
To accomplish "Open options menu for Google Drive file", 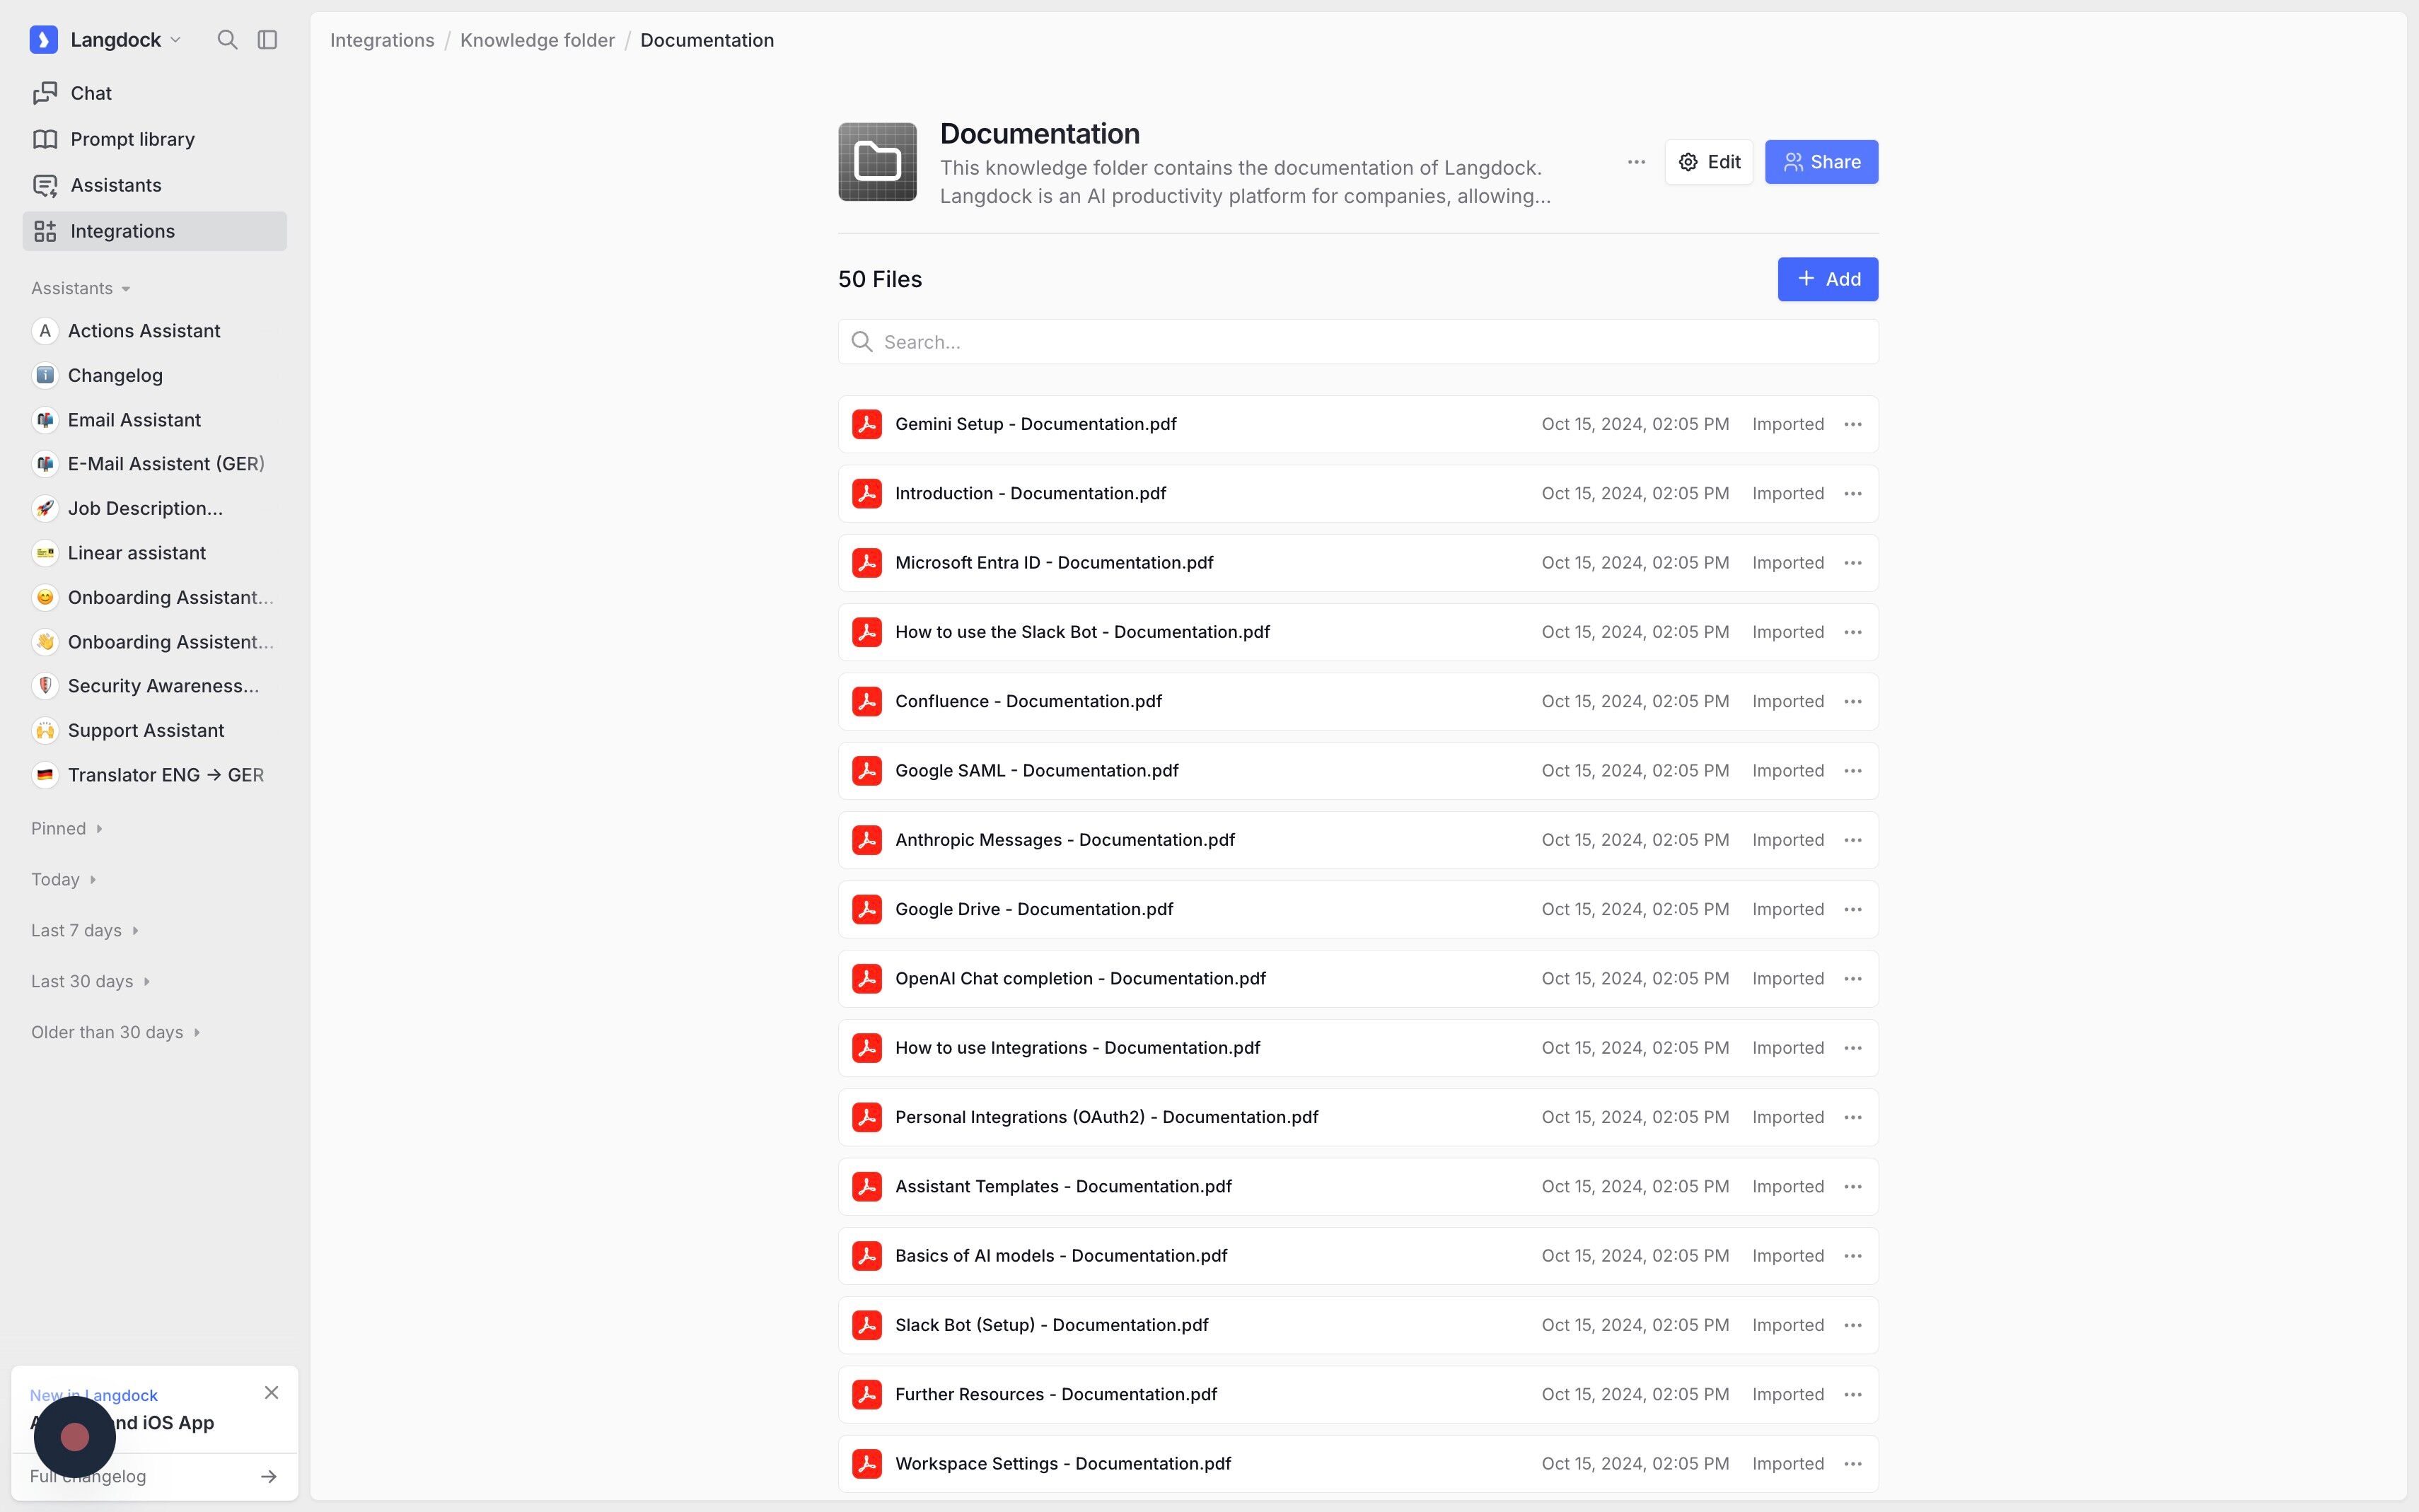I will [1852, 909].
